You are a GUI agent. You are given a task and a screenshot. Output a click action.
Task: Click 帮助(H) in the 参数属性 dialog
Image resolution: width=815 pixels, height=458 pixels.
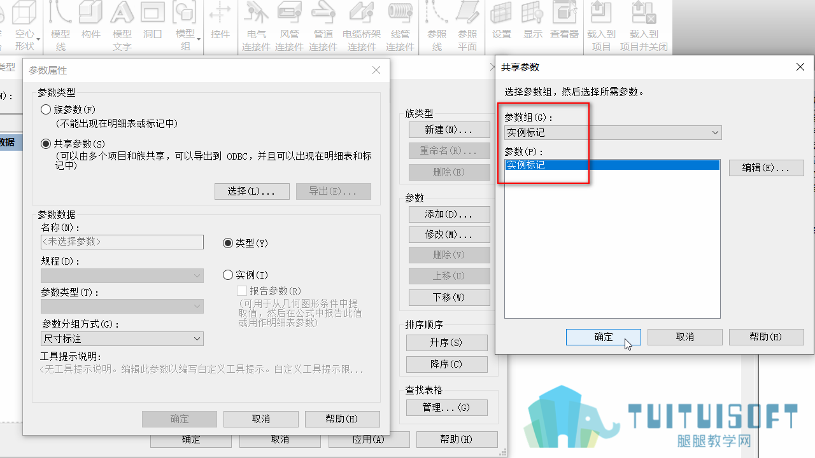343,419
